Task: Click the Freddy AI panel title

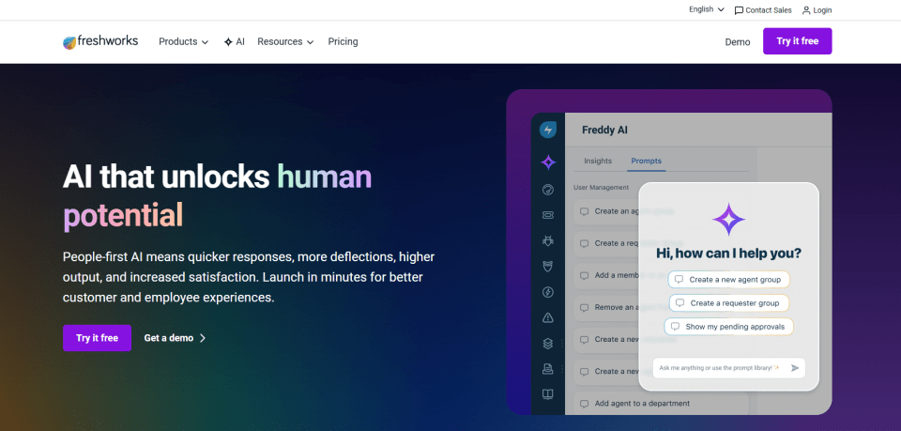Action: coord(604,130)
